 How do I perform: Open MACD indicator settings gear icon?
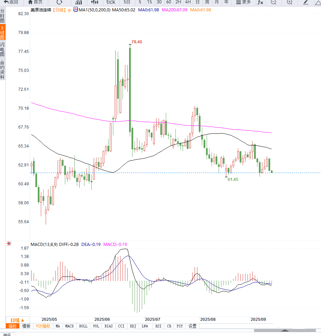(x=9, y=244)
